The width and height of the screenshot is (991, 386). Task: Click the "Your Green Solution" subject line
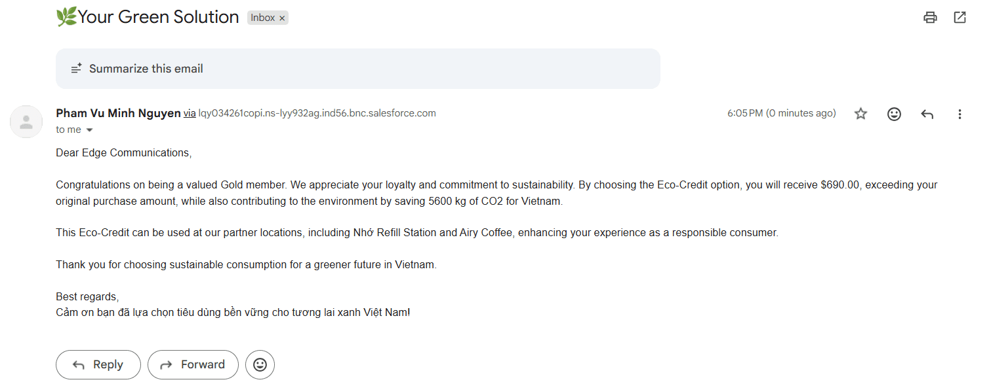pos(157,18)
